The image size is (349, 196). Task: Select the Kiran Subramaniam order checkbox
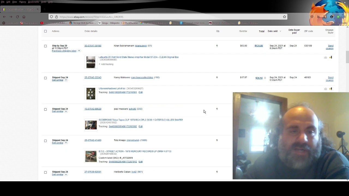(46, 46)
